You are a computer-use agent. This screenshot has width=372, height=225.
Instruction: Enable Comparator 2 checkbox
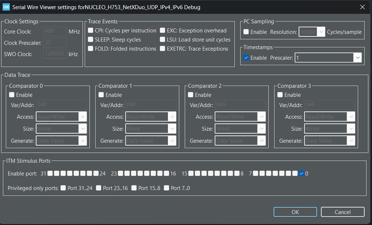pos(191,95)
